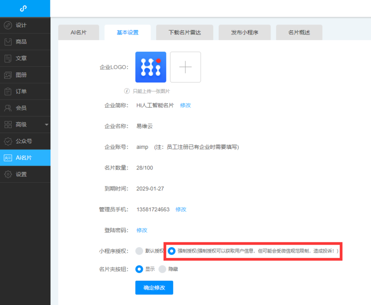Choose 显示 for the 名片夹按钮 option
This screenshot has width=371, height=305.
pyautogui.click(x=139, y=269)
